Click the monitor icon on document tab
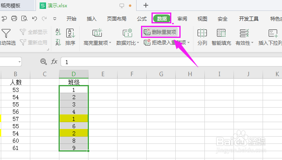This screenshot has height=160, width=282. tap(122, 6)
